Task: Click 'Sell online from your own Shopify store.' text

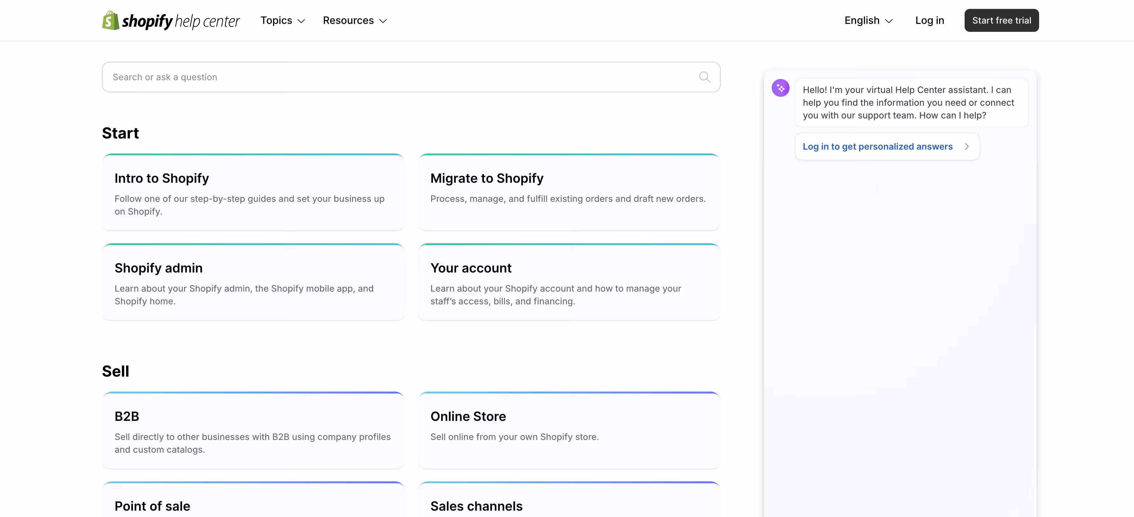Action: click(x=514, y=437)
